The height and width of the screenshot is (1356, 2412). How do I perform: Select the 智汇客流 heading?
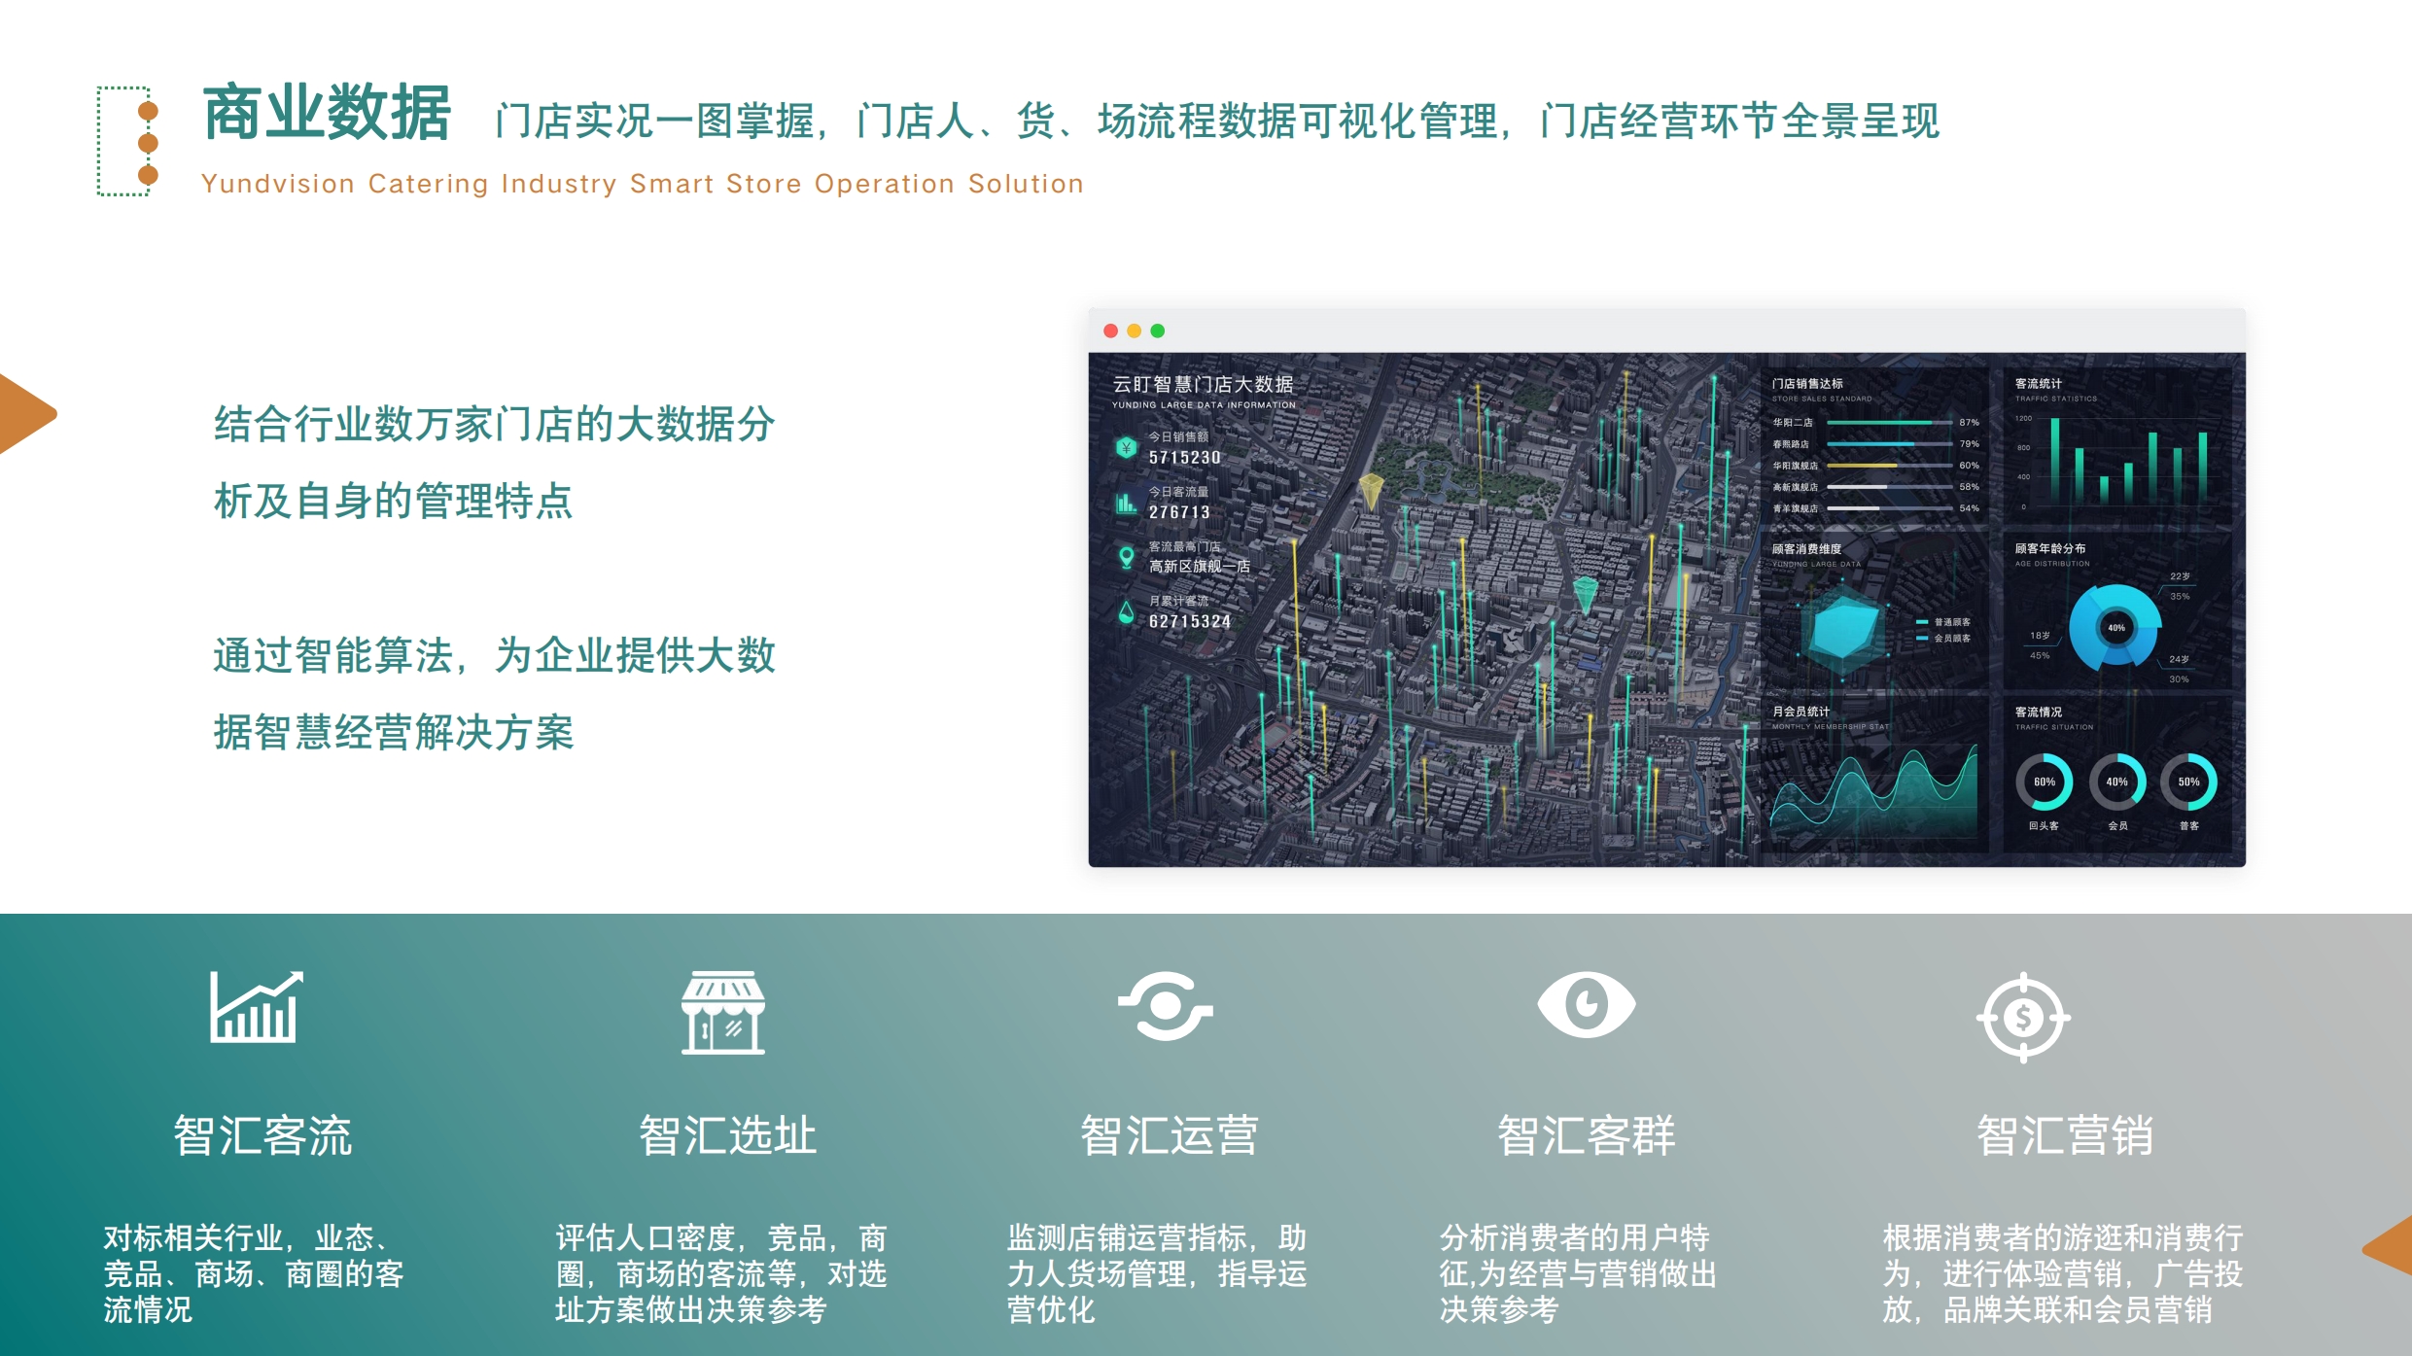tap(262, 1134)
